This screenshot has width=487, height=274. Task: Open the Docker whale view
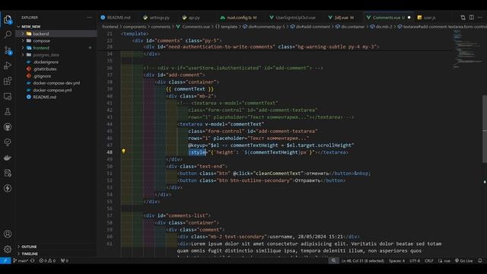(x=8, y=158)
